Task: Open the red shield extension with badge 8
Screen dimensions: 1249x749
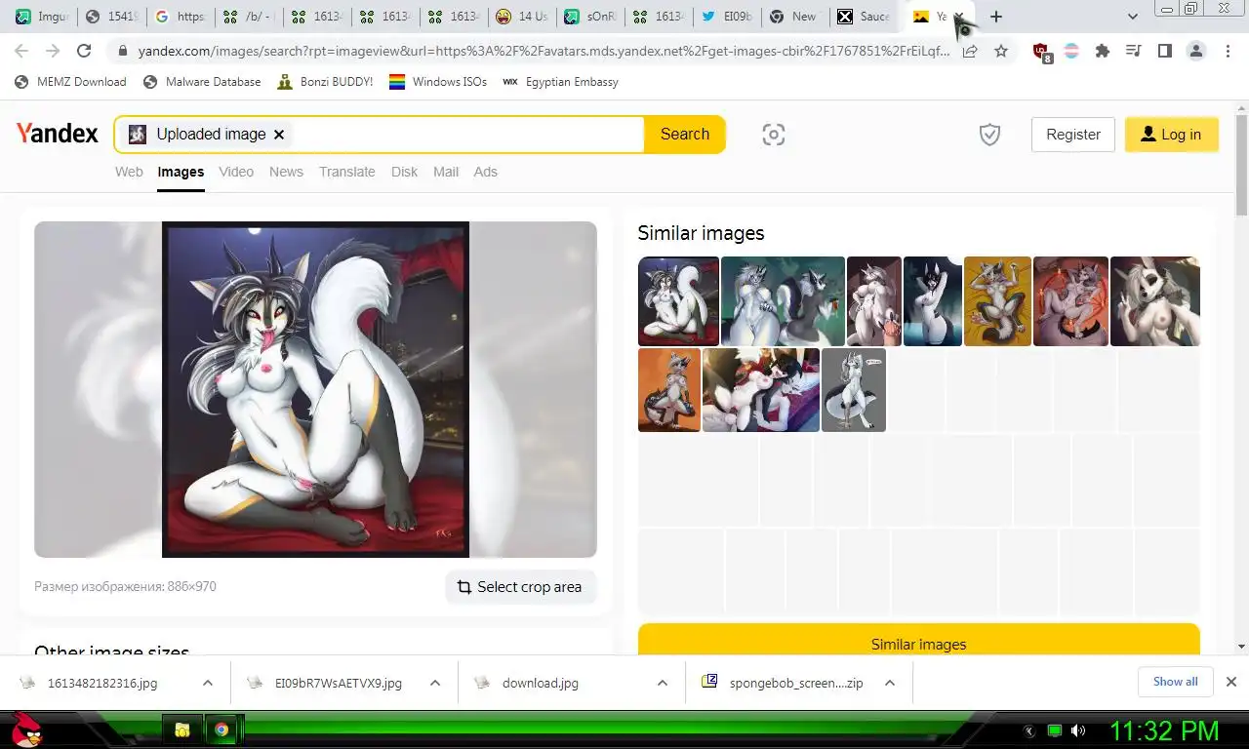Action: (x=1042, y=52)
